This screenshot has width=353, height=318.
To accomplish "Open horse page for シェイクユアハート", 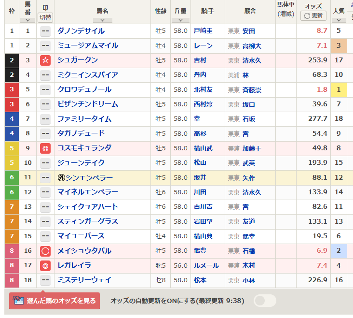I will (88, 207).
